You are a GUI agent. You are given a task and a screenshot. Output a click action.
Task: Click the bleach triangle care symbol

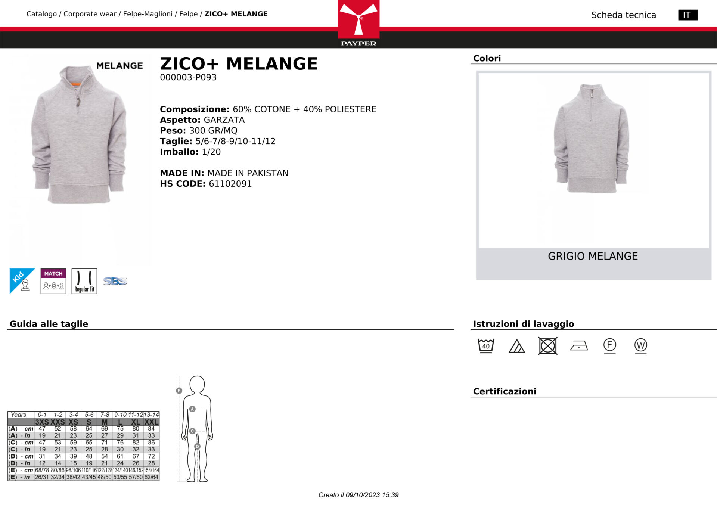517,346
